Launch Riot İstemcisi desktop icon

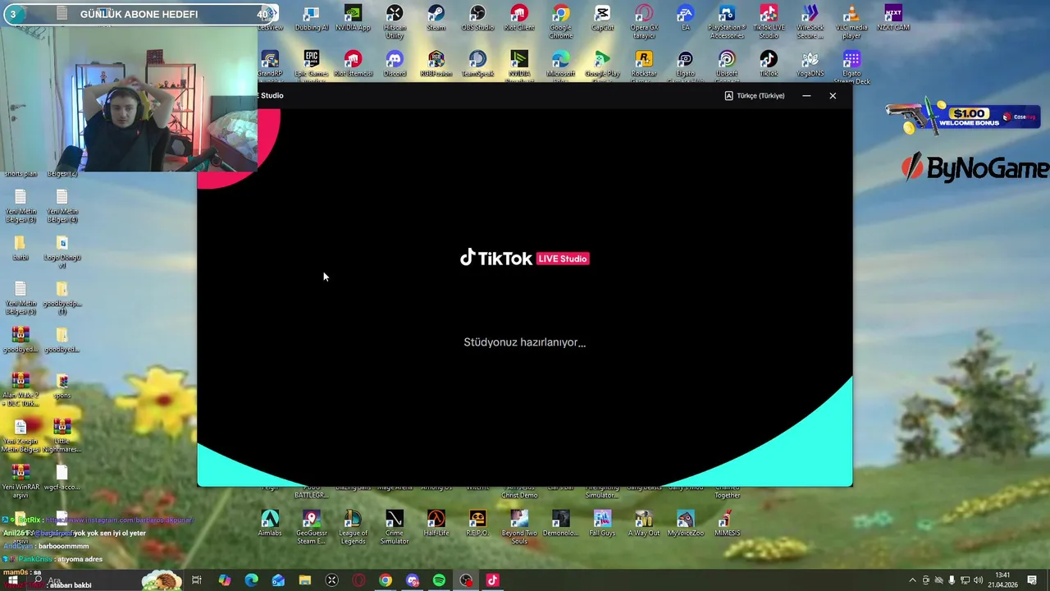353,65
